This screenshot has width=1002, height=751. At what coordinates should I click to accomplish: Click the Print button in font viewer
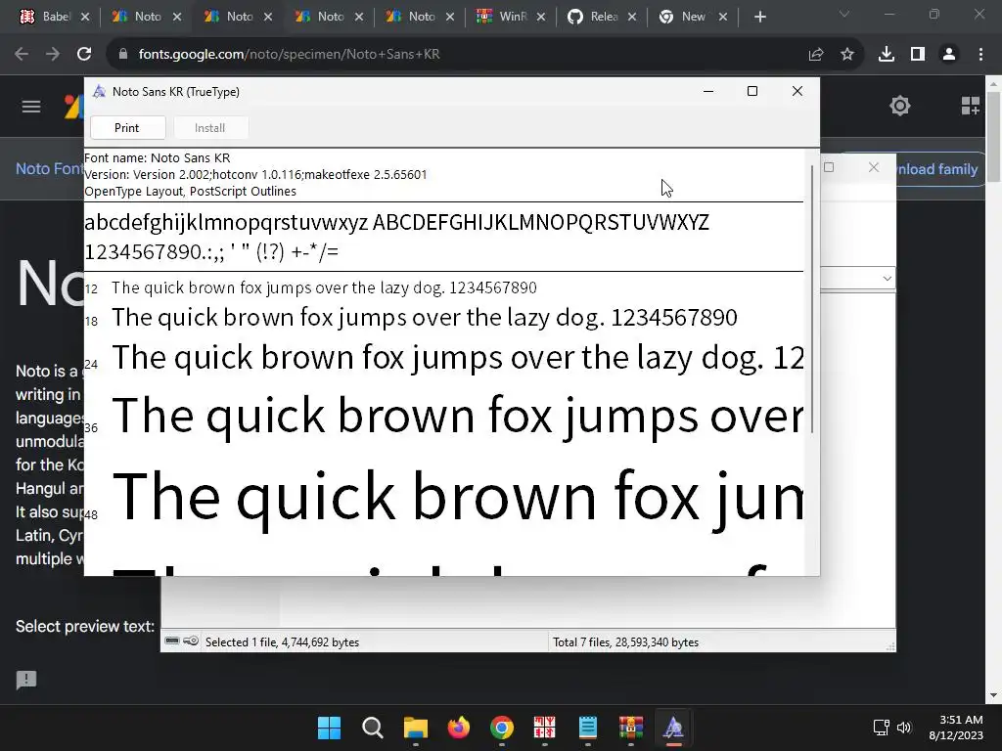click(x=127, y=128)
